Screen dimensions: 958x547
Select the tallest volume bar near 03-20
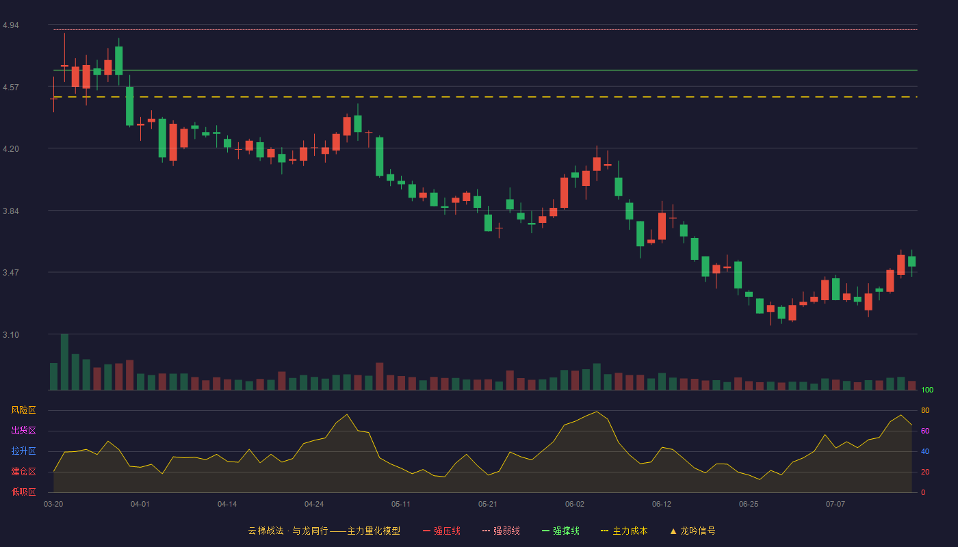pos(64,362)
